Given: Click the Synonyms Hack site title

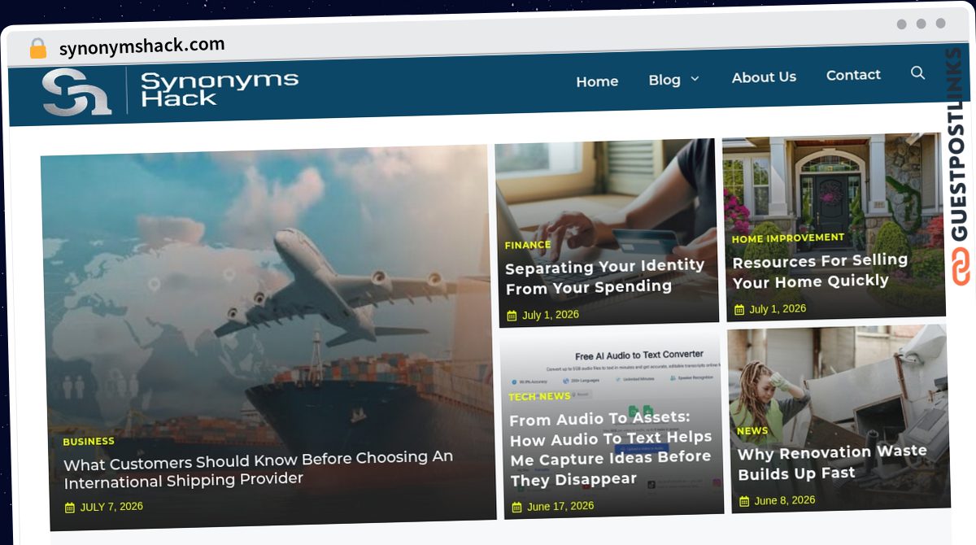Looking at the screenshot, I should click(220, 89).
